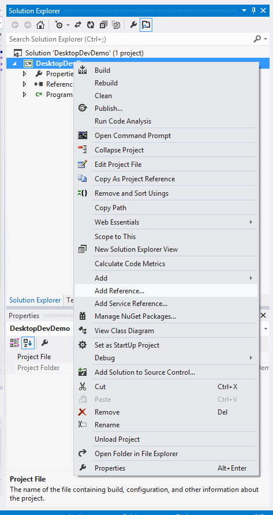The width and height of the screenshot is (273, 515).
Task: Toggle the Preview Selected Items button
Action: (x=145, y=25)
